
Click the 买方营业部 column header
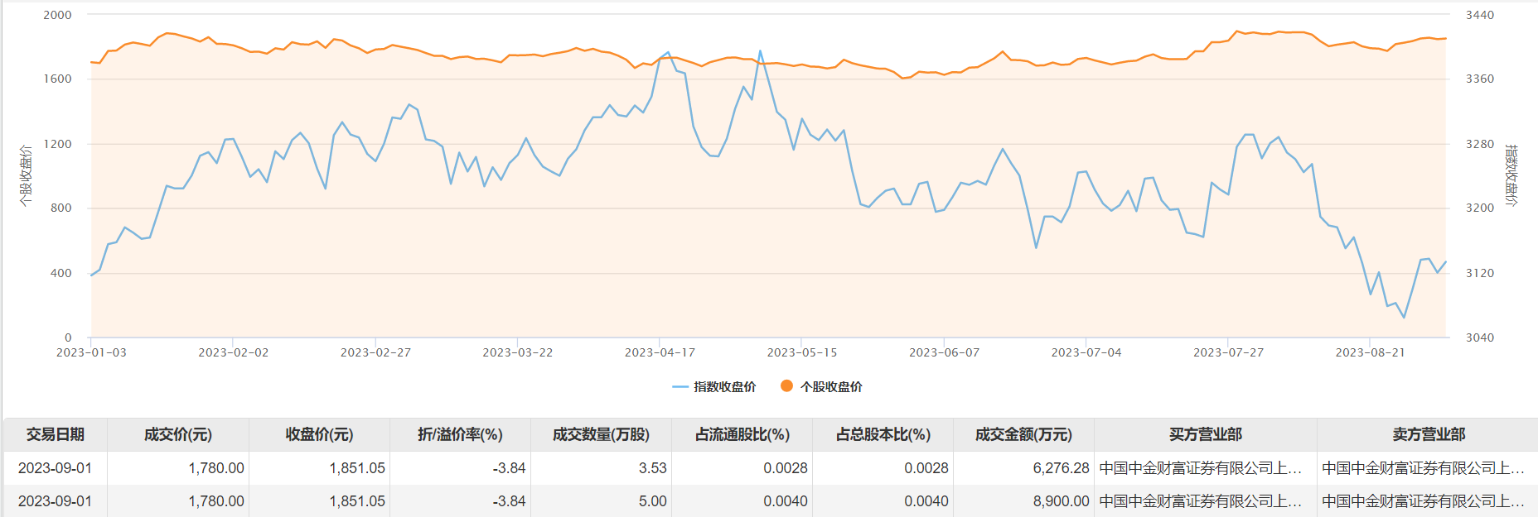pos(1206,434)
